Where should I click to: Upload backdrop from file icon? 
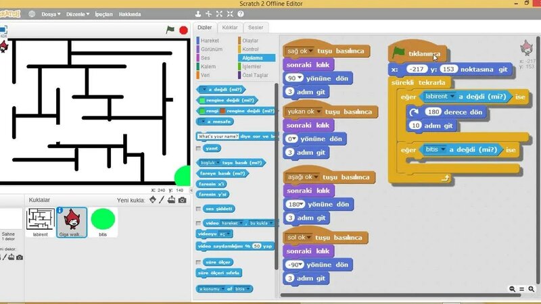pyautogui.click(x=11, y=257)
